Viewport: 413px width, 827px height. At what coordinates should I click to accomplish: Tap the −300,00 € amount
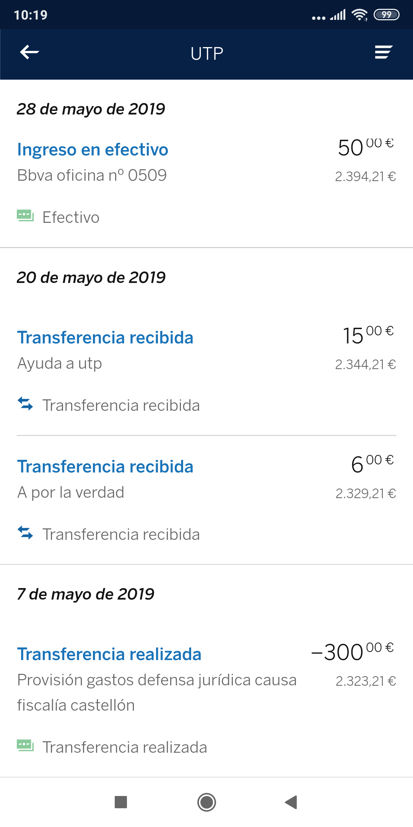click(x=352, y=652)
